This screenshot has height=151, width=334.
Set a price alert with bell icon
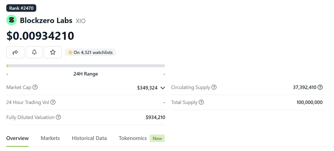[34, 52]
